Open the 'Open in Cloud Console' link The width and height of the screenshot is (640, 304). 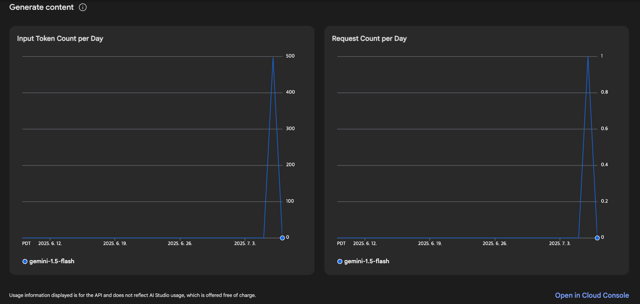[x=592, y=295]
